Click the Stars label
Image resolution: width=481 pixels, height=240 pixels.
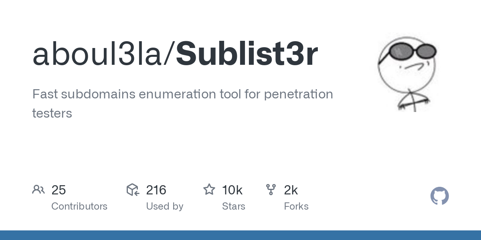pos(234,206)
